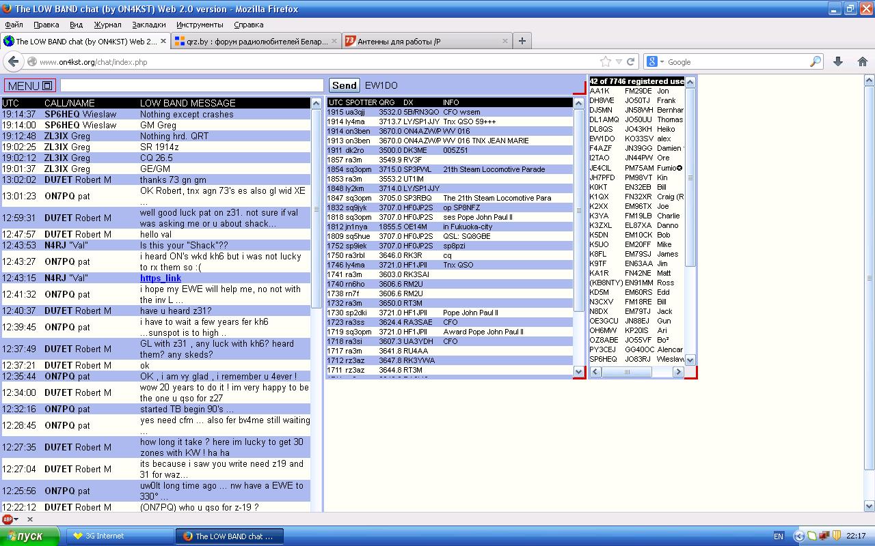Viewport: 875px width, 546px height.
Task: Open a new tab with the plus button
Action: pos(522,41)
